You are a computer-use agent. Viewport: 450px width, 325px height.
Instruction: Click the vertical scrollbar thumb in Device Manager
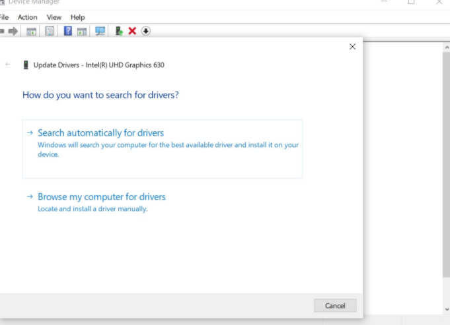click(x=447, y=165)
